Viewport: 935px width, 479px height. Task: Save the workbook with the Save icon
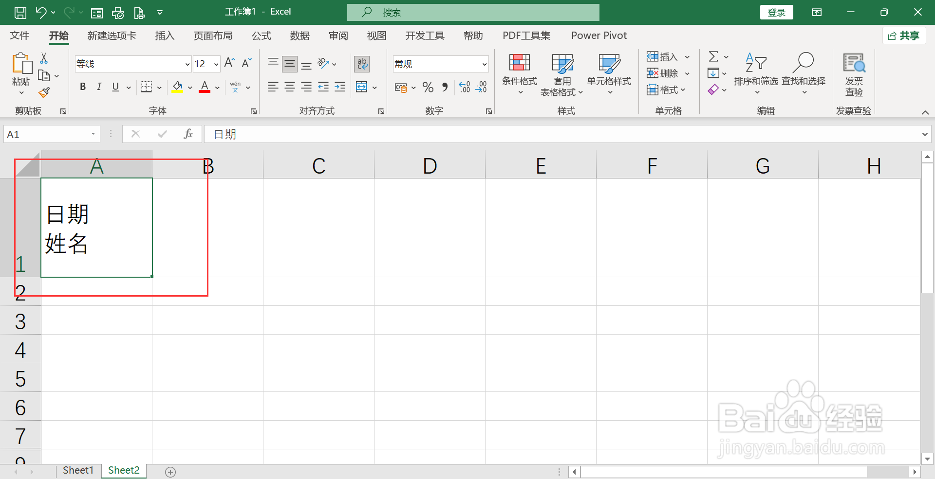(x=20, y=13)
